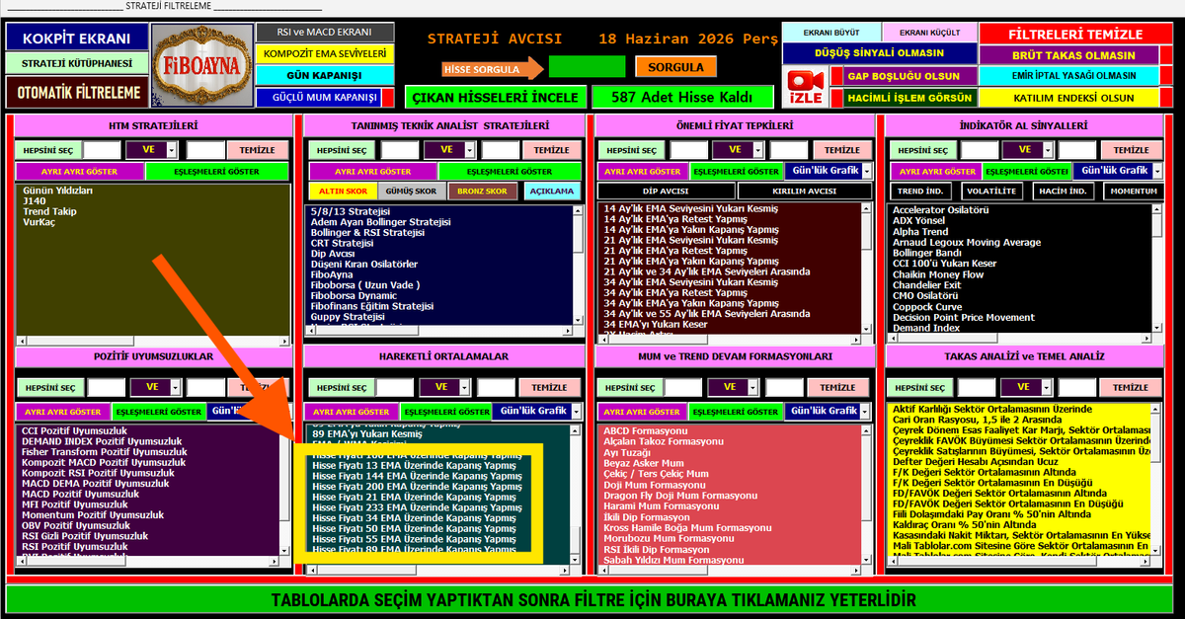
Task: Open the KOKPİT EKRANI screen
Action: click(76, 39)
